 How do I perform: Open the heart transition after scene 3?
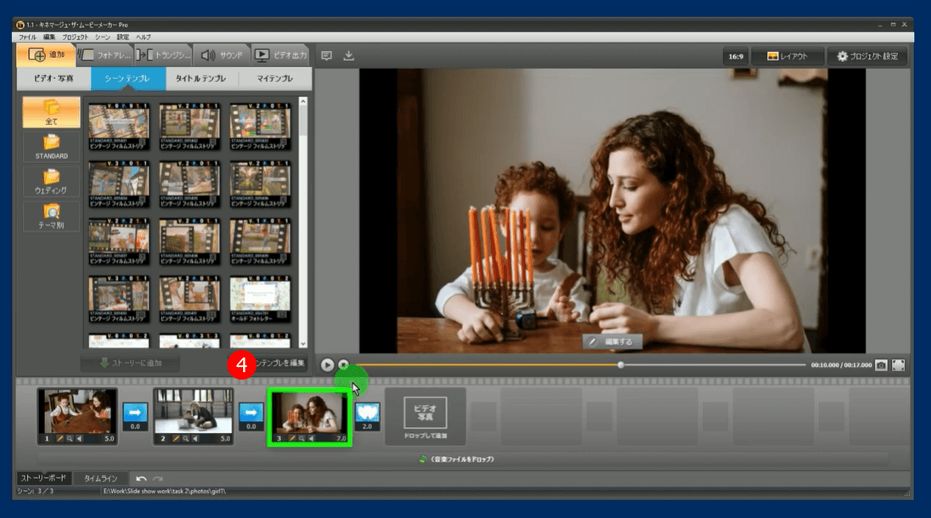[366, 413]
